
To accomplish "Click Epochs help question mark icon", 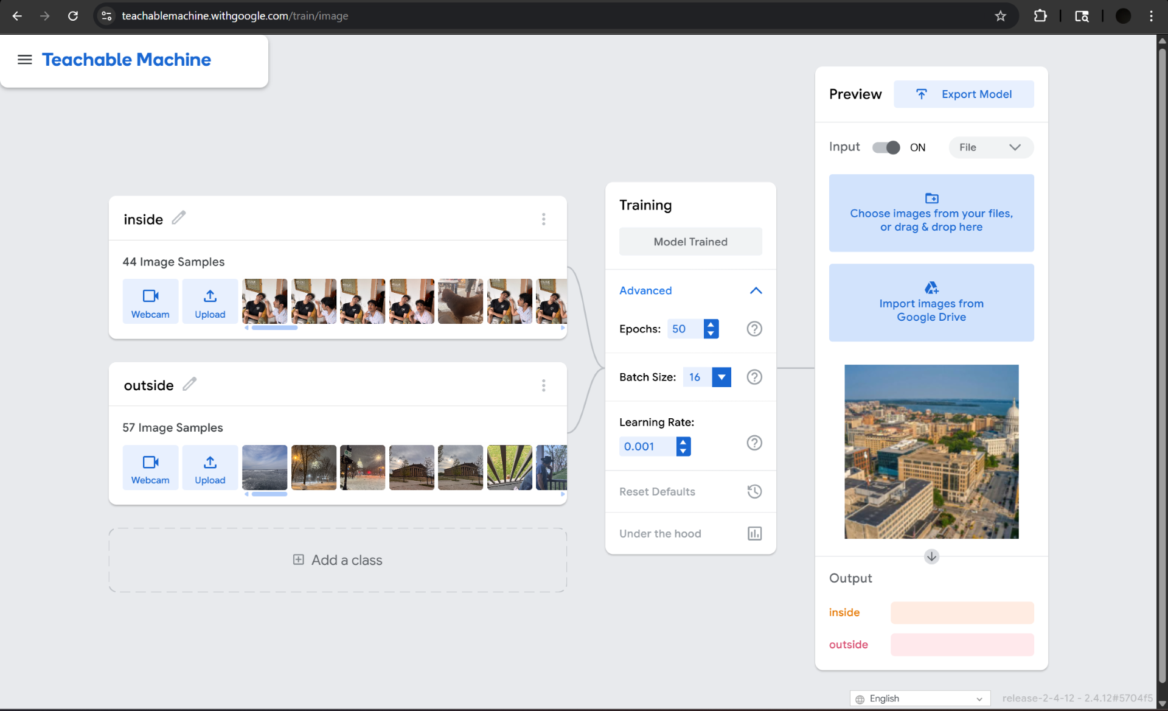I will click(x=754, y=329).
